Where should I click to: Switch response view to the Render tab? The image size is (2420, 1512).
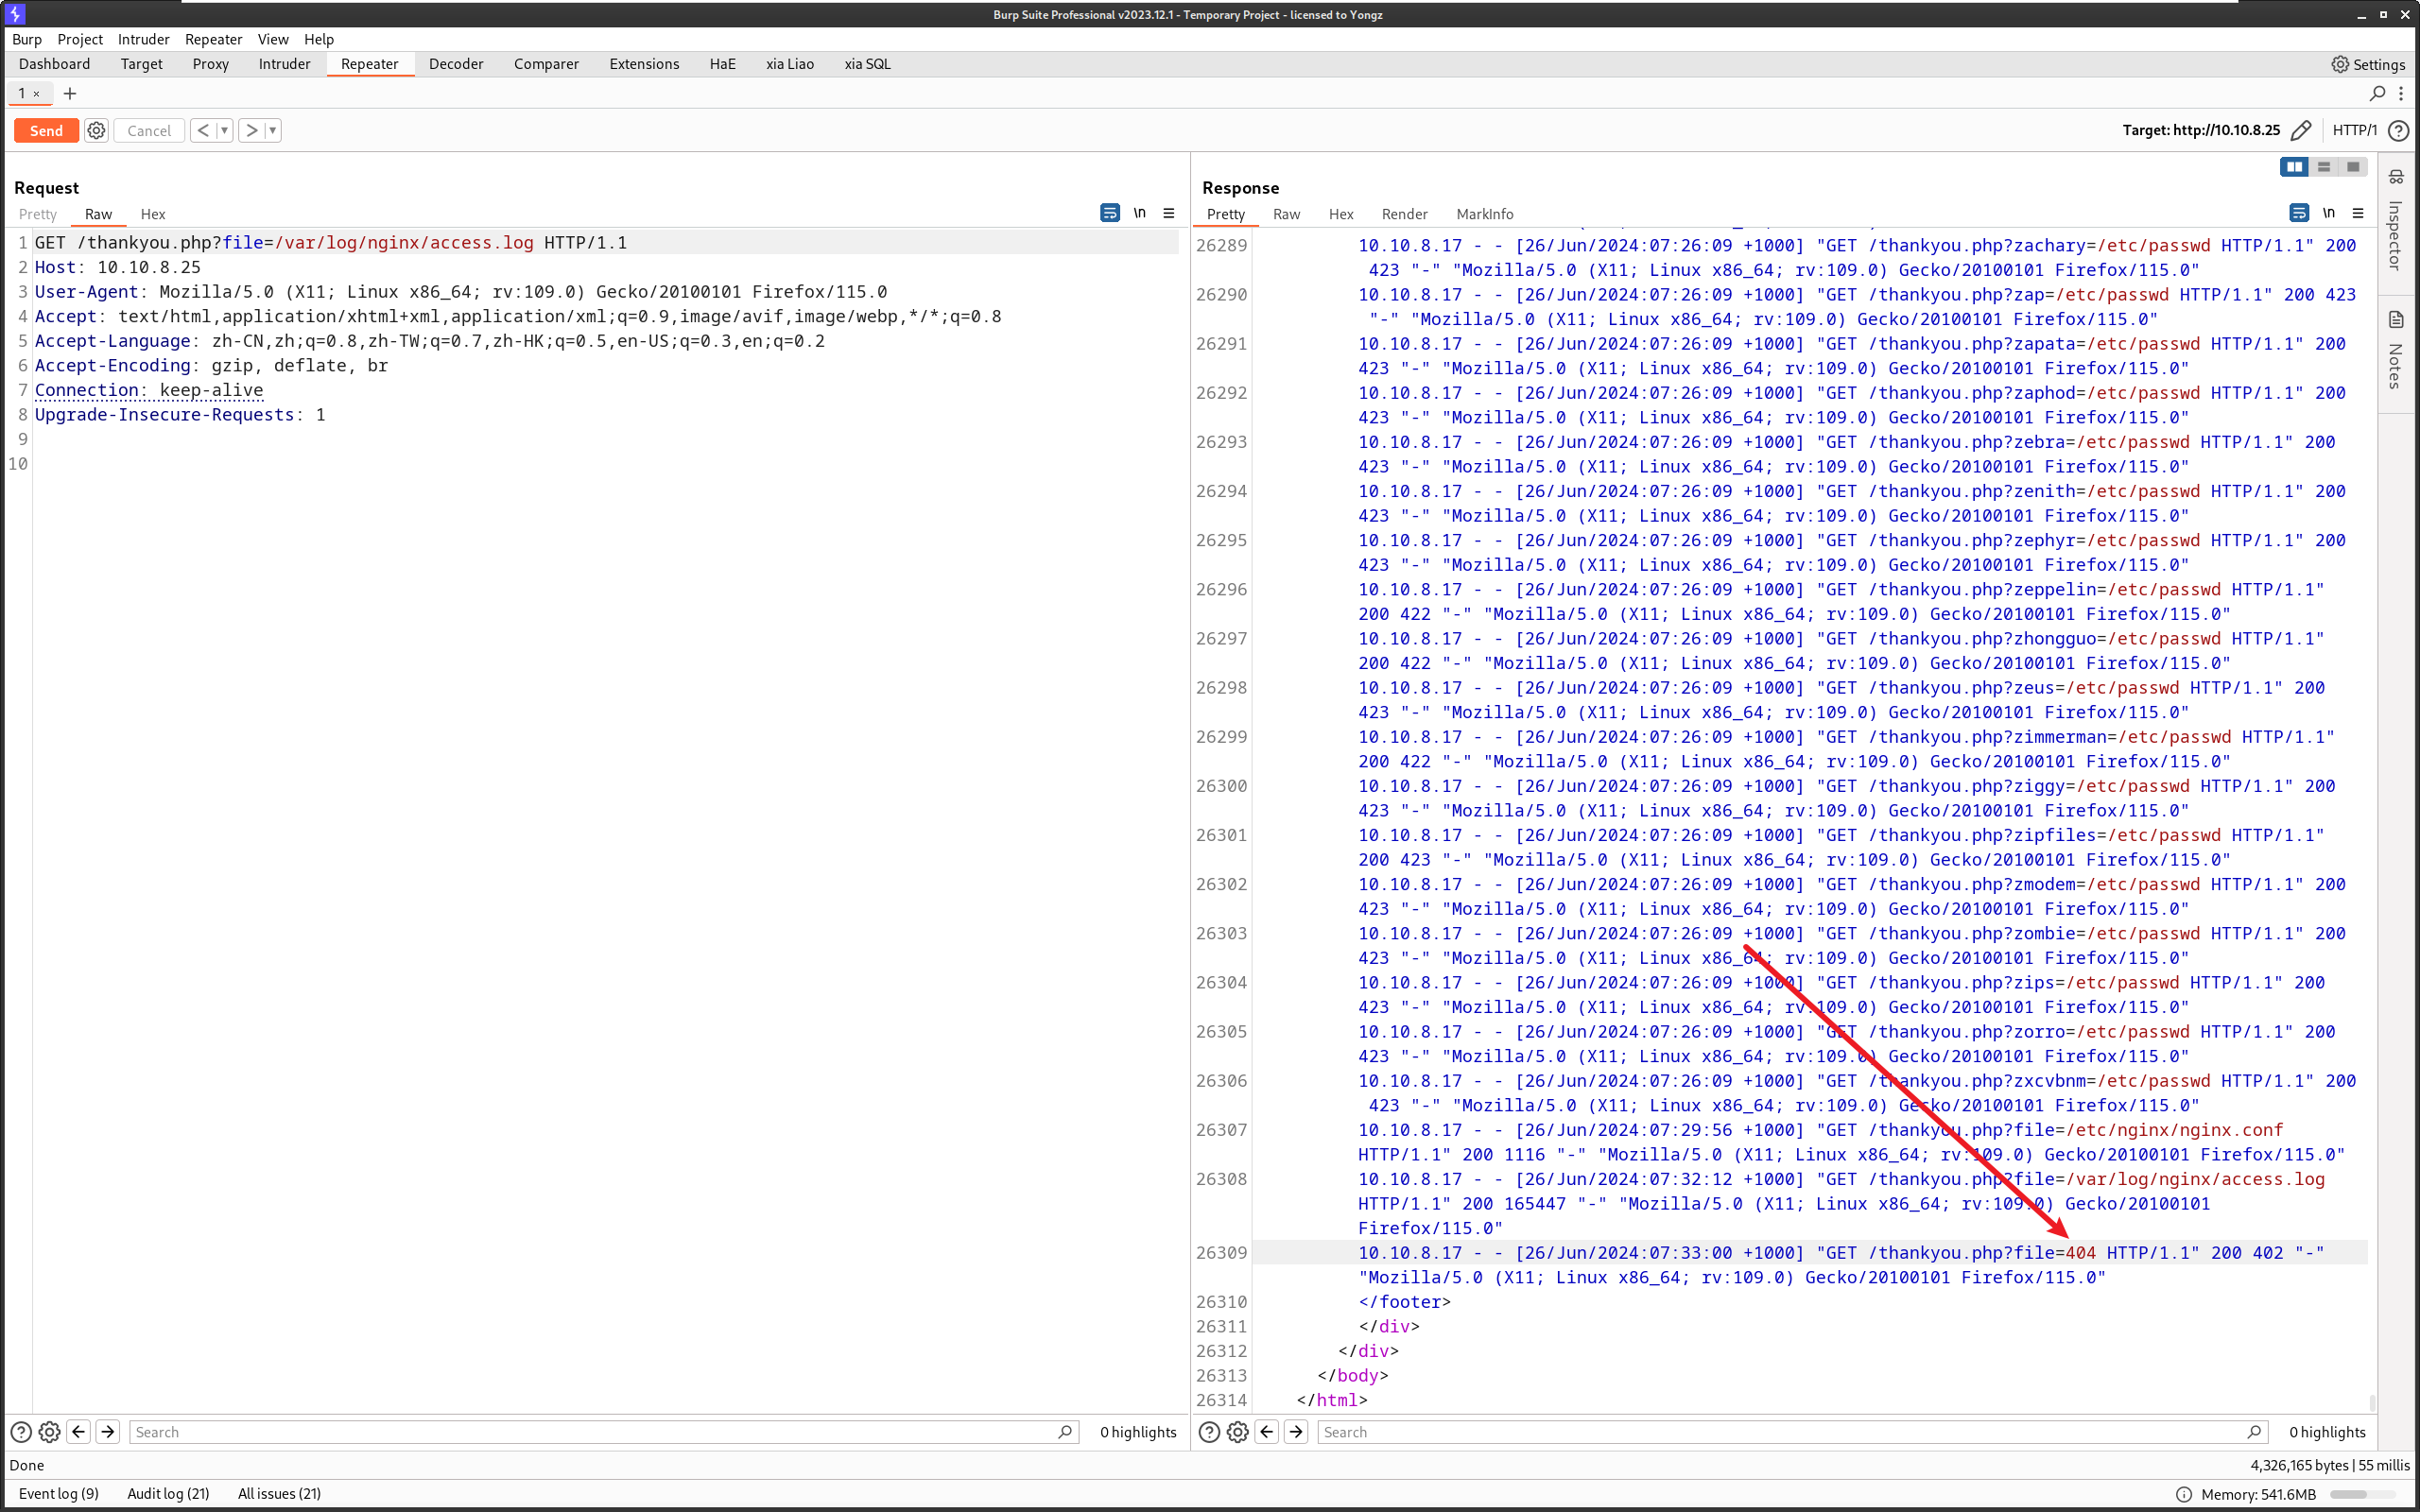tap(1404, 214)
